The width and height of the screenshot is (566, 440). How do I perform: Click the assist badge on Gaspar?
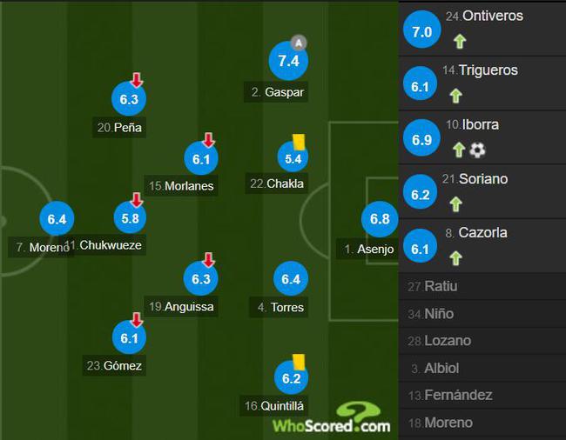pos(299,43)
